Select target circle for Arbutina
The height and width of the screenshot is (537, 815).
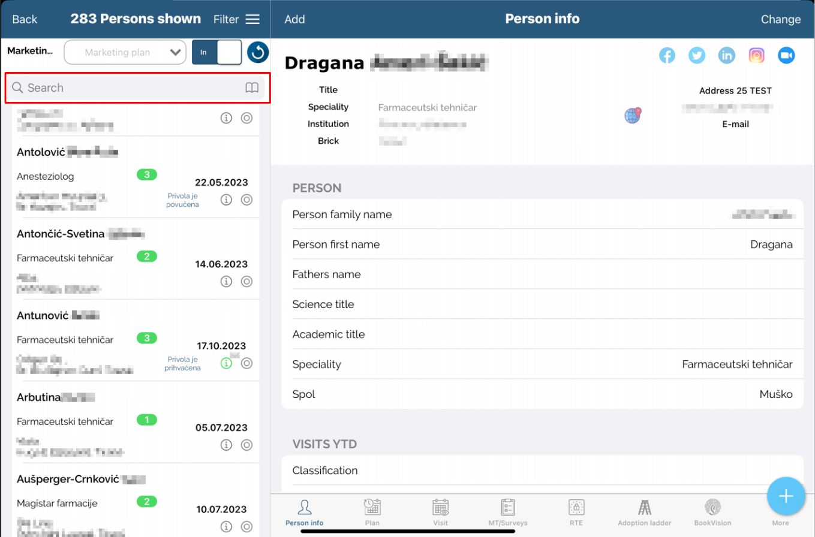246,445
